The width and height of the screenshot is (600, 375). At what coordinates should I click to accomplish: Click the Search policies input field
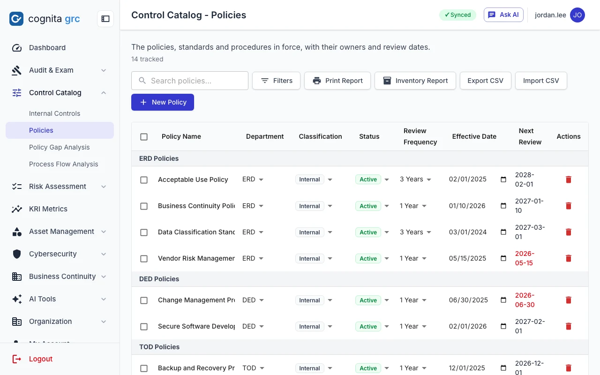(190, 81)
